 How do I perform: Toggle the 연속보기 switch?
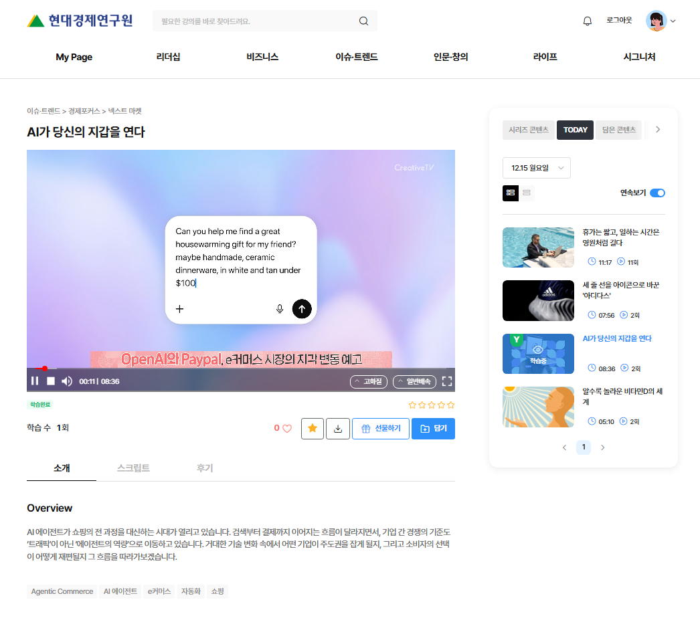pyautogui.click(x=657, y=193)
